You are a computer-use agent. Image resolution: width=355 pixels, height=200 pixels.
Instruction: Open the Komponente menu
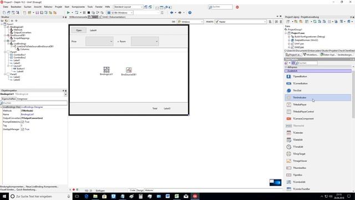coord(78,7)
